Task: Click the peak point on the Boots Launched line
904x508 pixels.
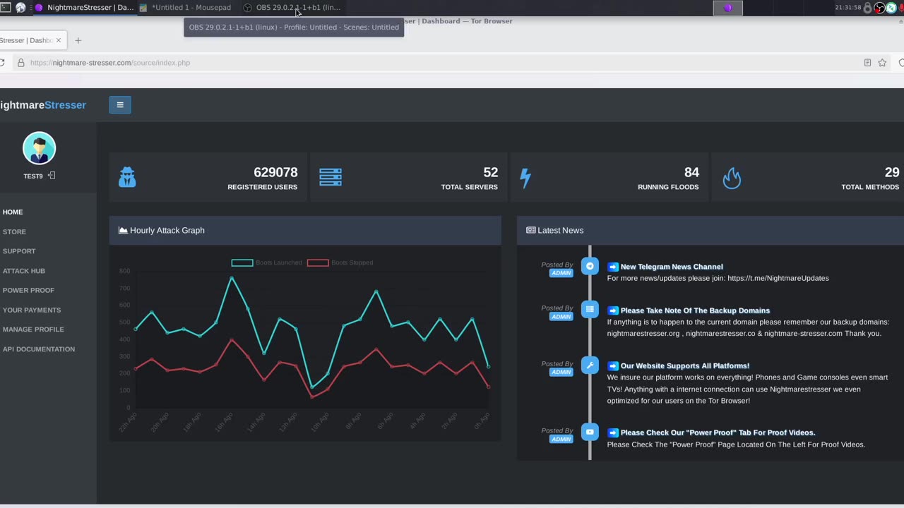Action: (x=232, y=278)
